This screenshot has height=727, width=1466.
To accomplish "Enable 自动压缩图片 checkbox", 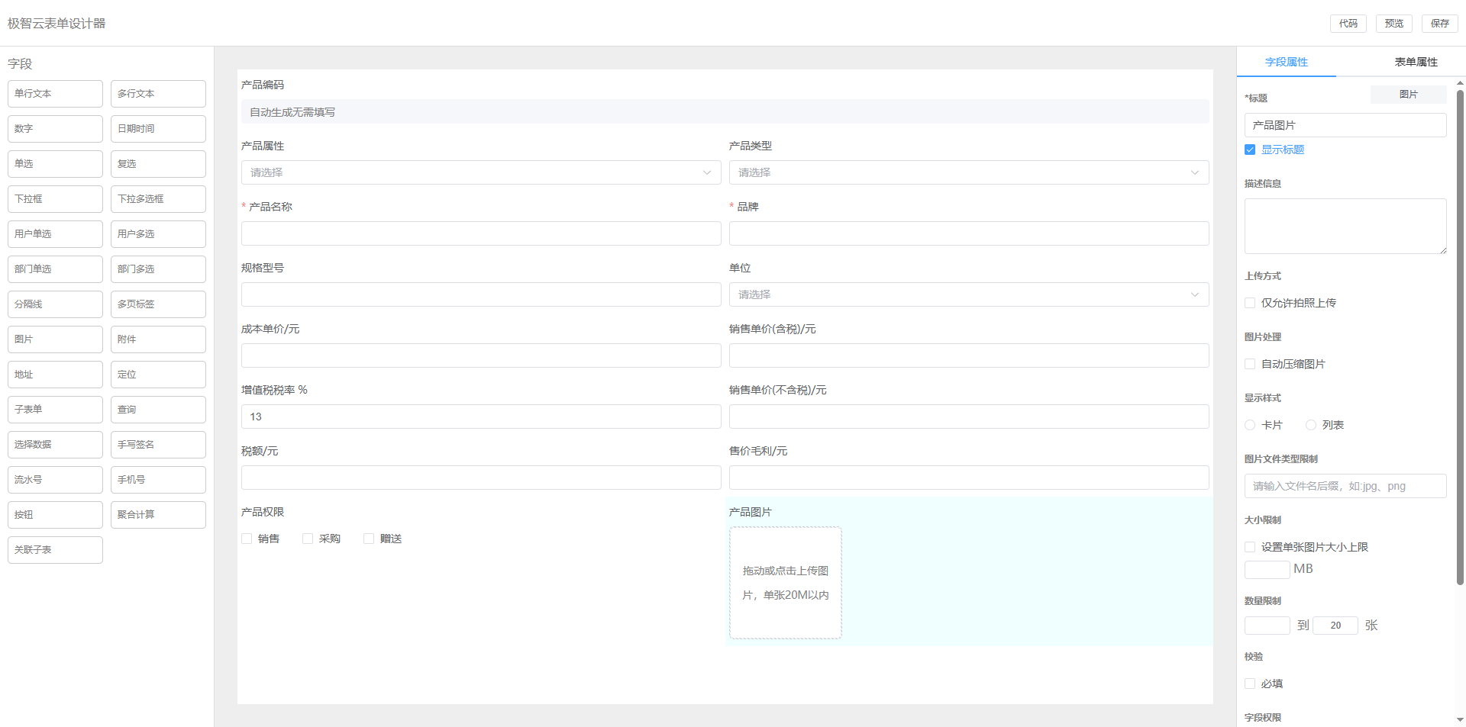I will tap(1250, 365).
